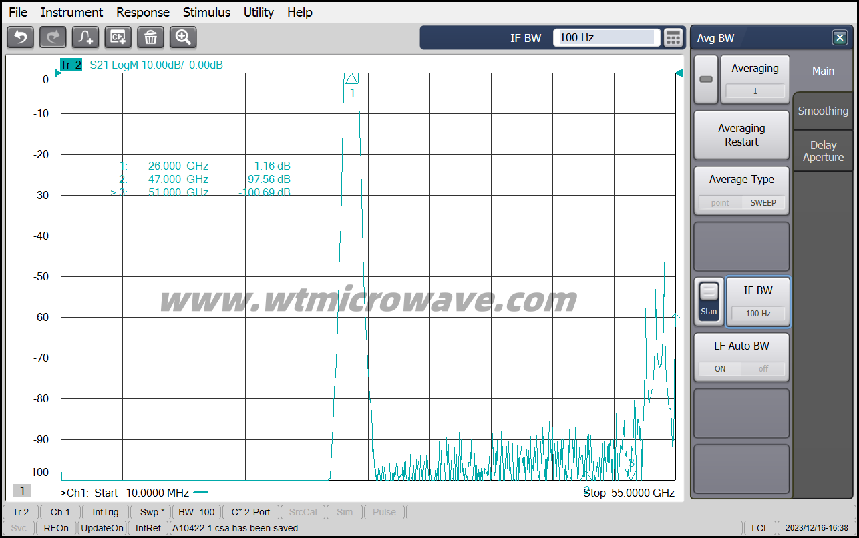Screen dimensions: 859x538
Task: Click the zoom magnifier icon
Action: click(x=183, y=37)
